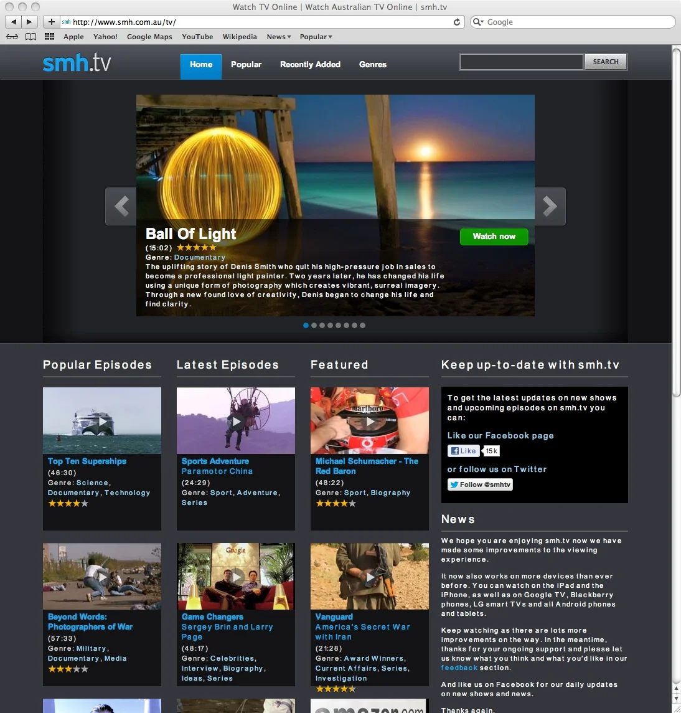Click the vertical scrollbar thumb
681x713 pixels.
coord(676,222)
